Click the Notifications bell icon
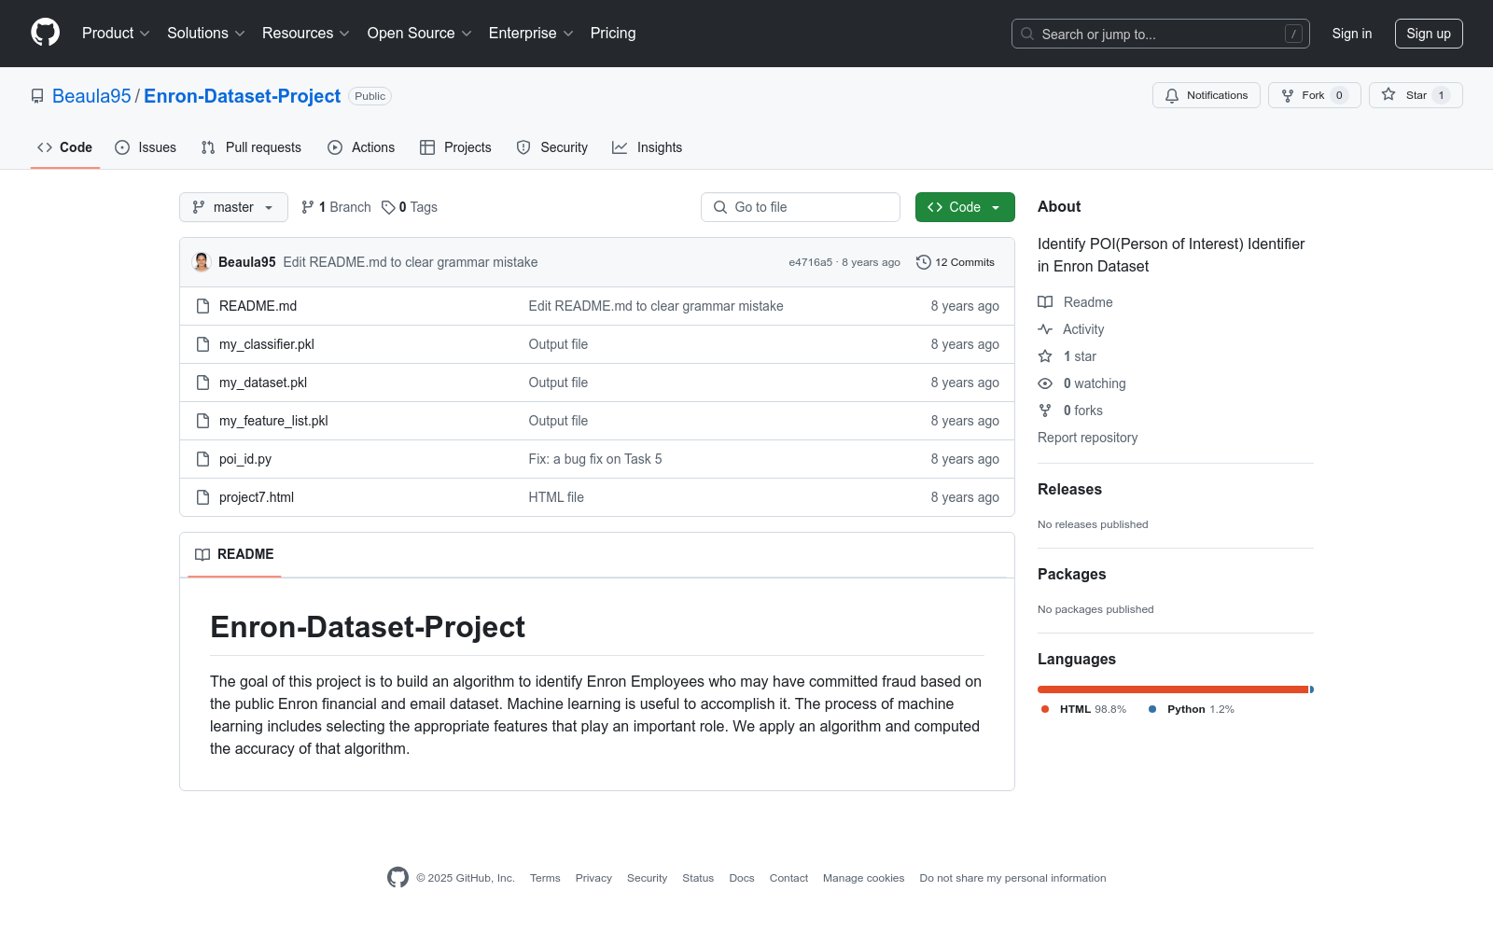 point(1172,95)
